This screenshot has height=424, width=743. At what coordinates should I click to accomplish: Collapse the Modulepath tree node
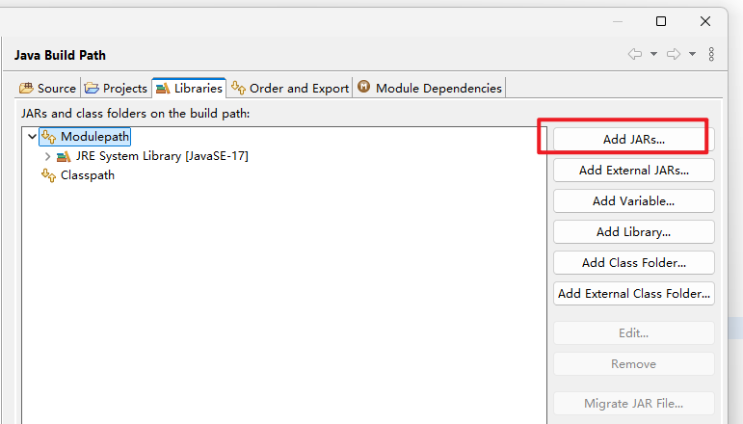tap(32, 137)
